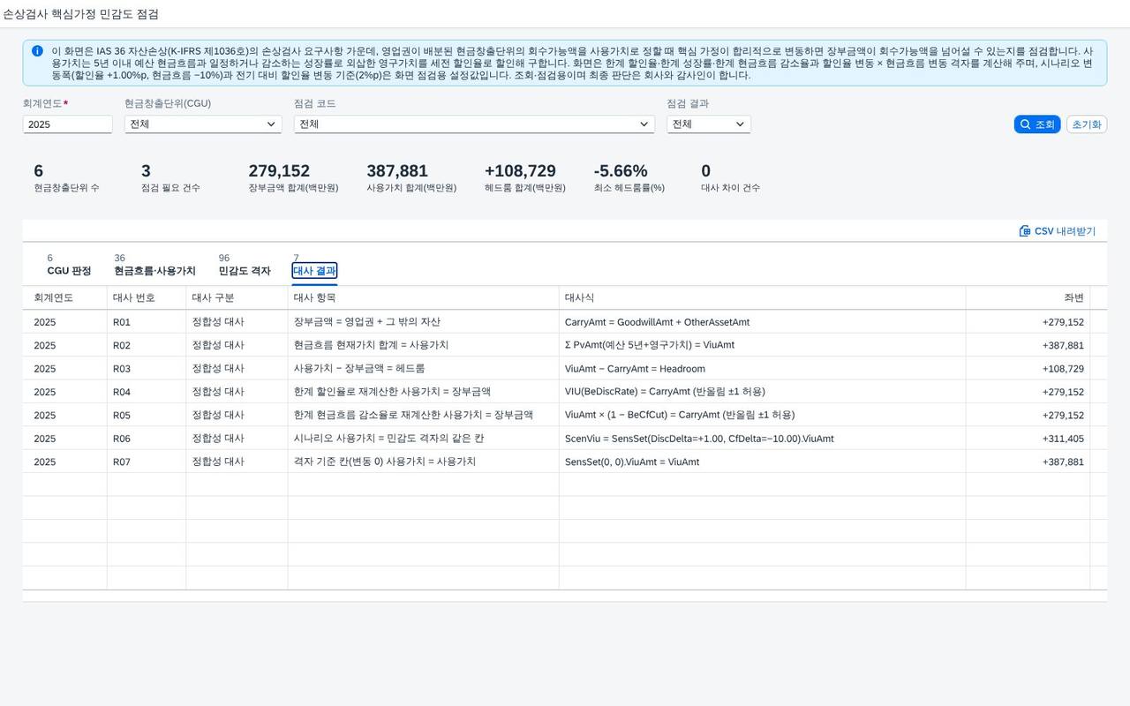Viewport: 1130px width, 706px height.
Task: Click the 초기화 reset button
Action: tap(1087, 124)
